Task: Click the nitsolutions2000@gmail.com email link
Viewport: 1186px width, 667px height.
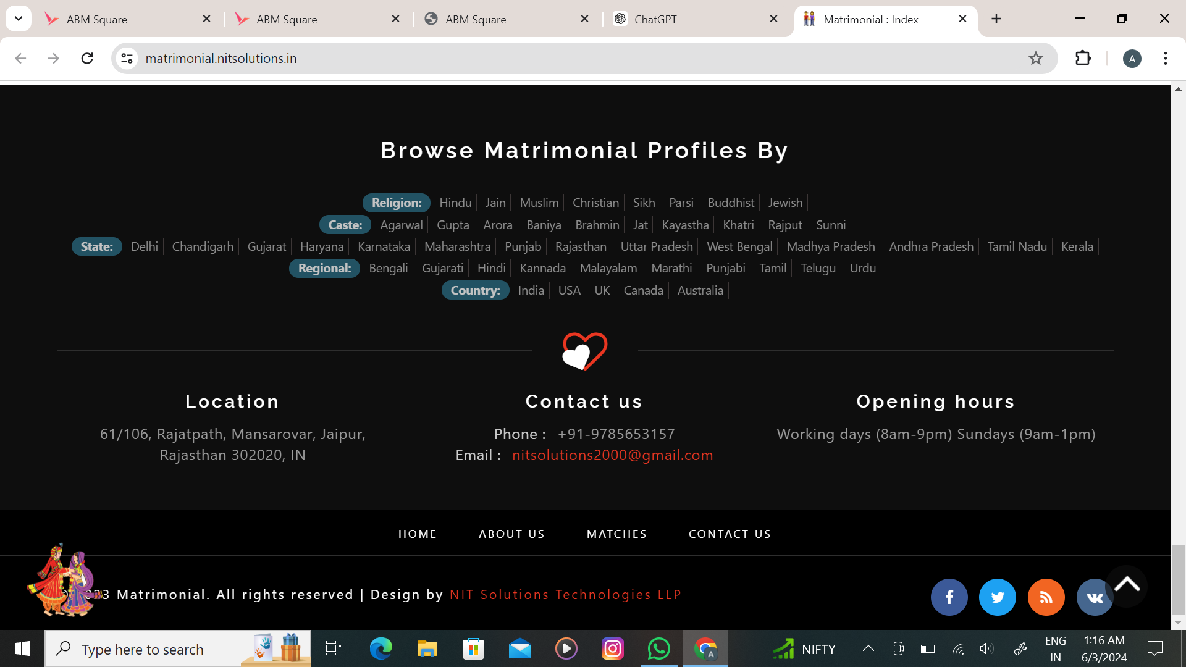Action: (x=612, y=455)
